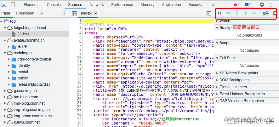Hide the debugger sidebar toggle
The image size is (279, 127).
[209, 13]
